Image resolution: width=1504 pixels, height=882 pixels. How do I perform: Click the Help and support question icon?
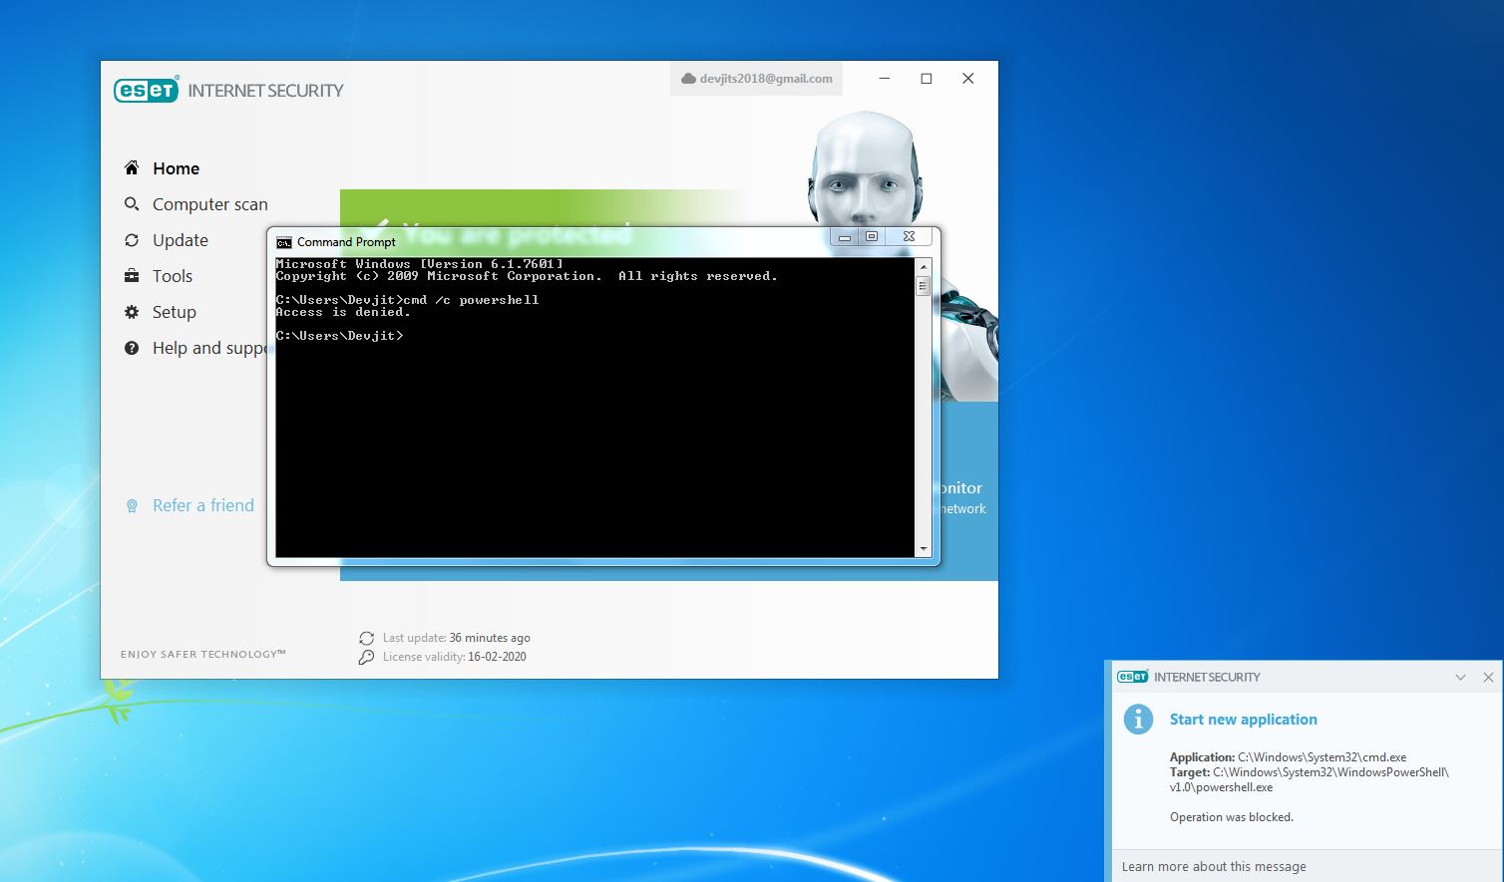click(132, 348)
